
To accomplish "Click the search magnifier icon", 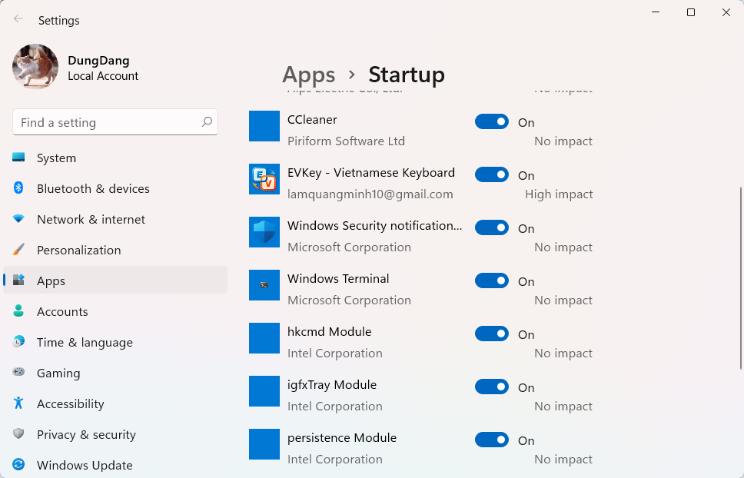I will (x=207, y=122).
